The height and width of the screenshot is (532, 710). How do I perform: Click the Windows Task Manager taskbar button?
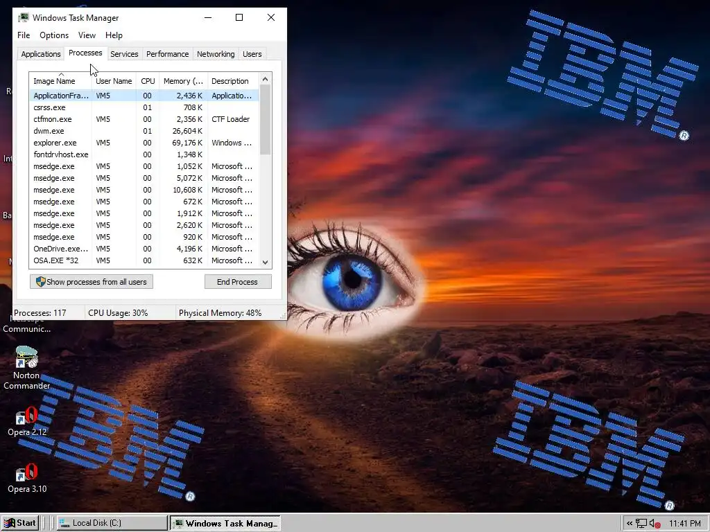(x=225, y=523)
